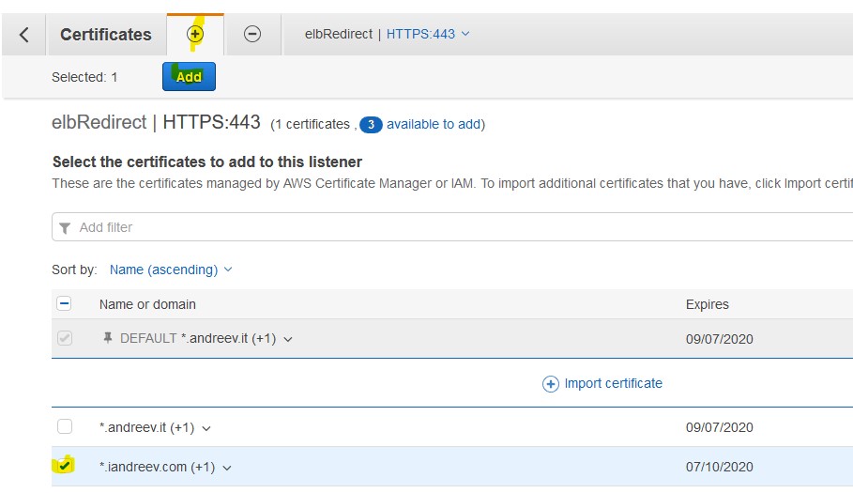Click the Expires column header
This screenshot has height=493, width=853.
click(x=708, y=304)
